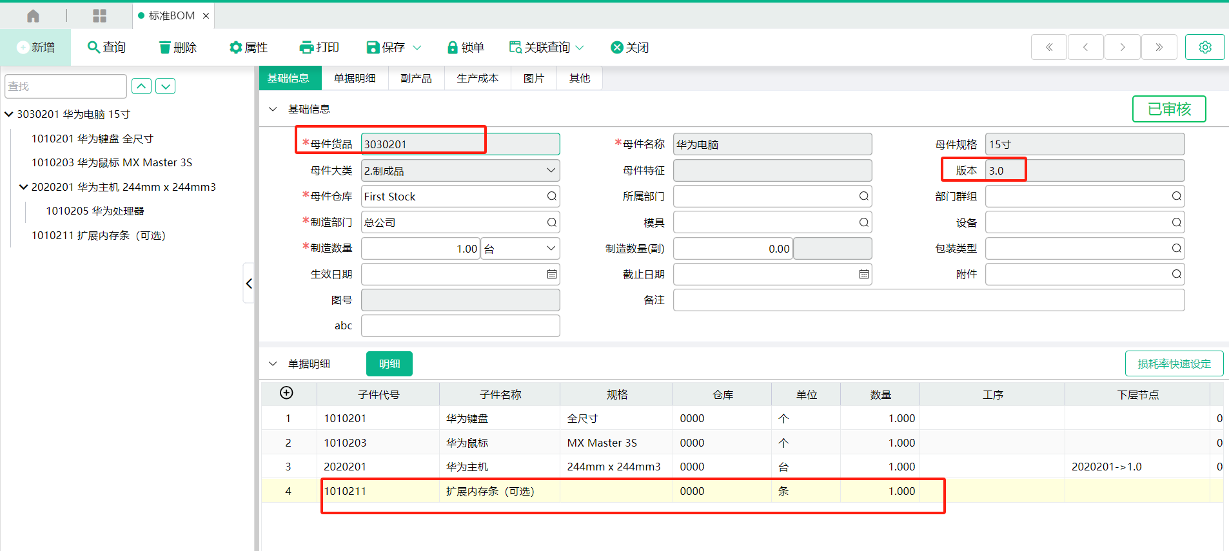Open the 图片 tab
Screen dimensions: 1229x551
(533, 78)
